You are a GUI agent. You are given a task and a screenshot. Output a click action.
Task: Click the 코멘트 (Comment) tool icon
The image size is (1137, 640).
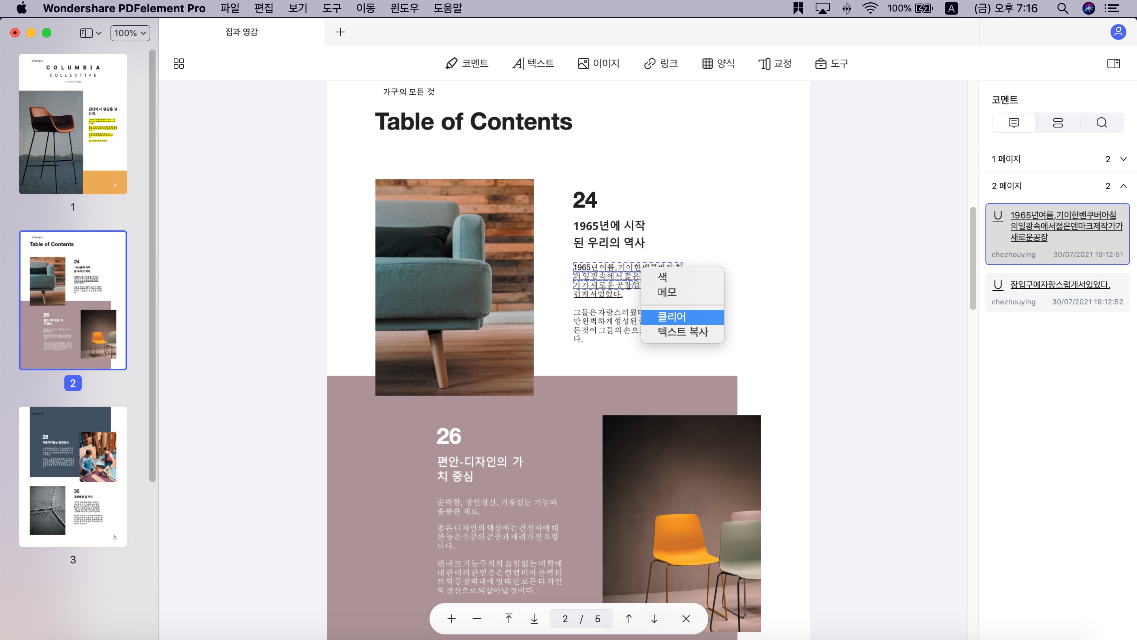[x=466, y=64]
